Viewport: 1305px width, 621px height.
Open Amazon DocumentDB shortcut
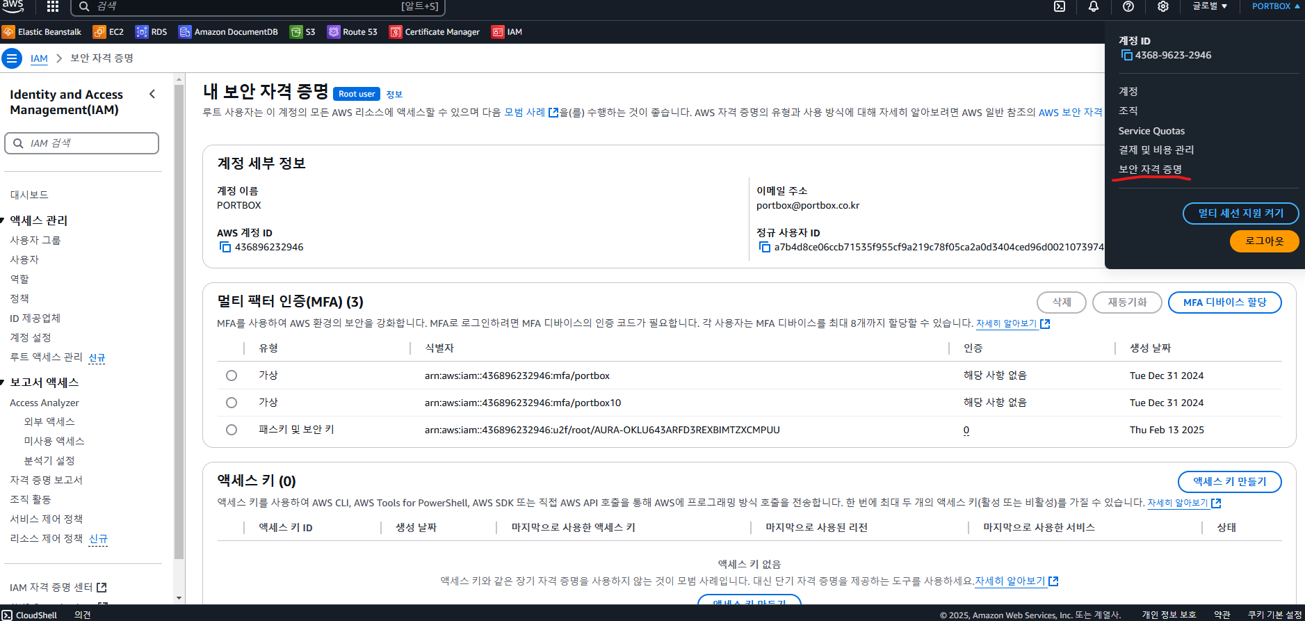pyautogui.click(x=228, y=32)
